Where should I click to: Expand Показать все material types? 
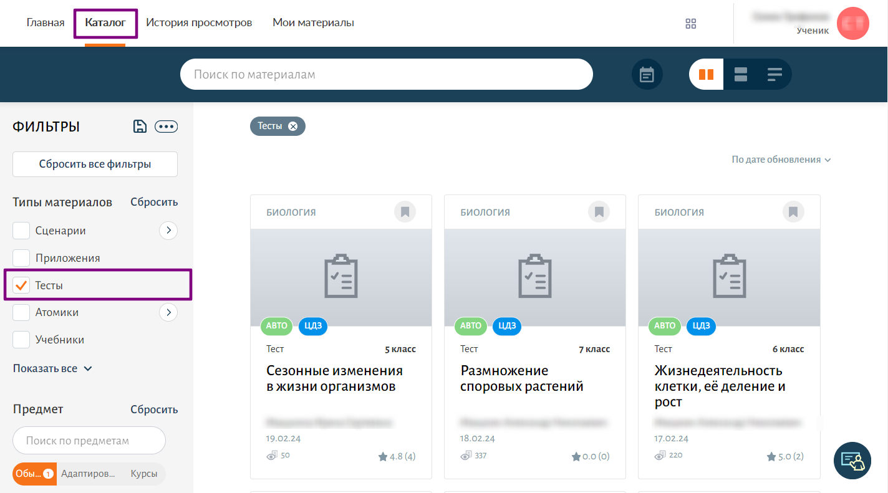coord(53,368)
